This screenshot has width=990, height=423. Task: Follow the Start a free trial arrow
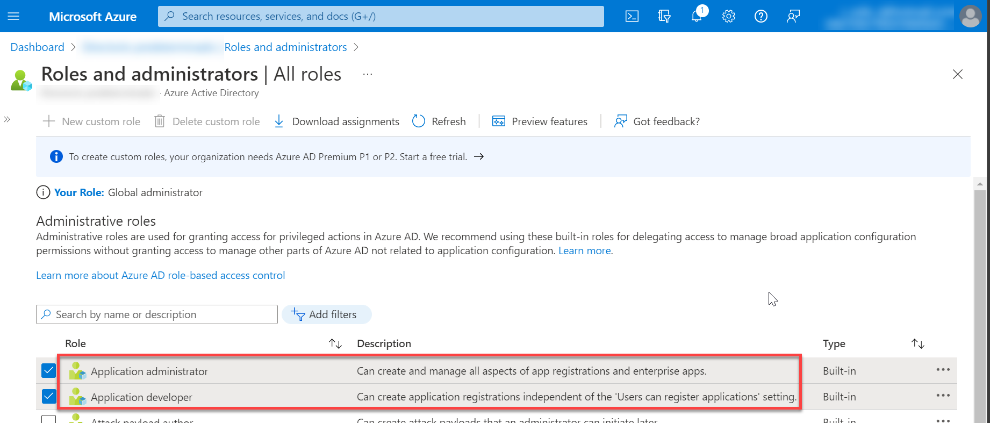coord(479,156)
